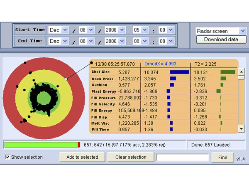The width and height of the screenshot is (249, 187).
Task: Expand the End Time hour dropdown
Action: [140, 41]
